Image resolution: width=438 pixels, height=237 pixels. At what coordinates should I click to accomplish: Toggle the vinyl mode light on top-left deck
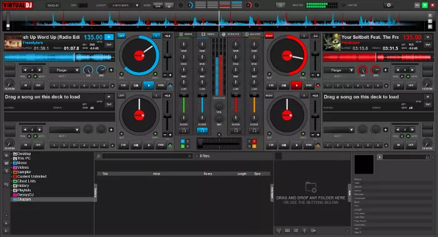(155, 74)
